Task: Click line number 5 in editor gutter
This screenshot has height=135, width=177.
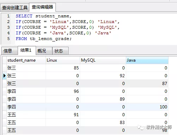Action: click(x=8, y=39)
